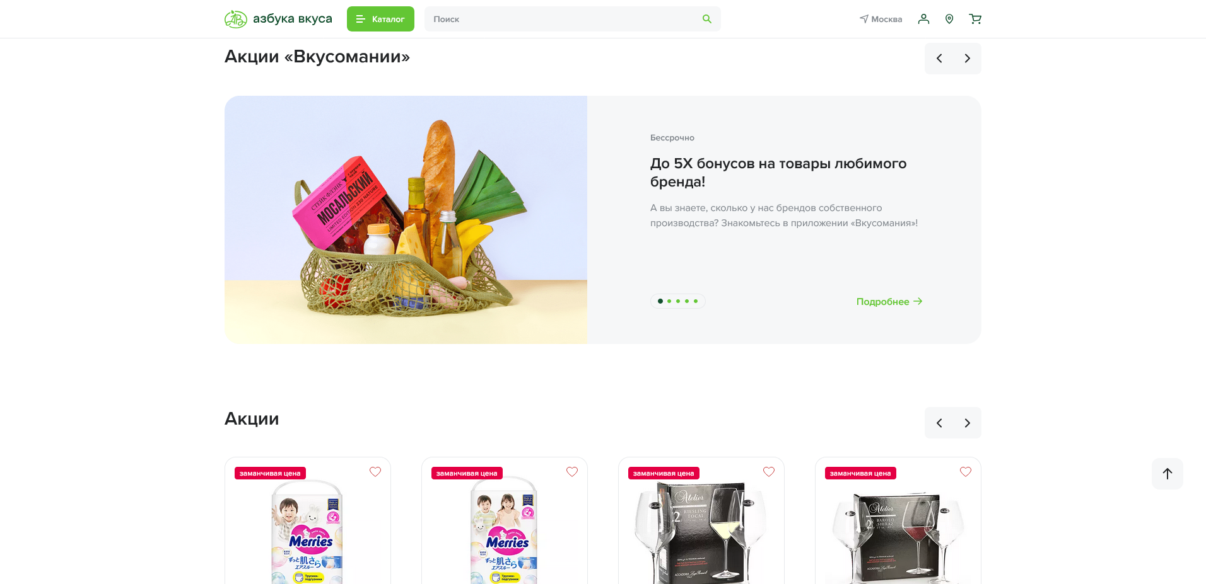Click the Азбука Вкуса logo
The image size is (1206, 584).
[x=278, y=19]
